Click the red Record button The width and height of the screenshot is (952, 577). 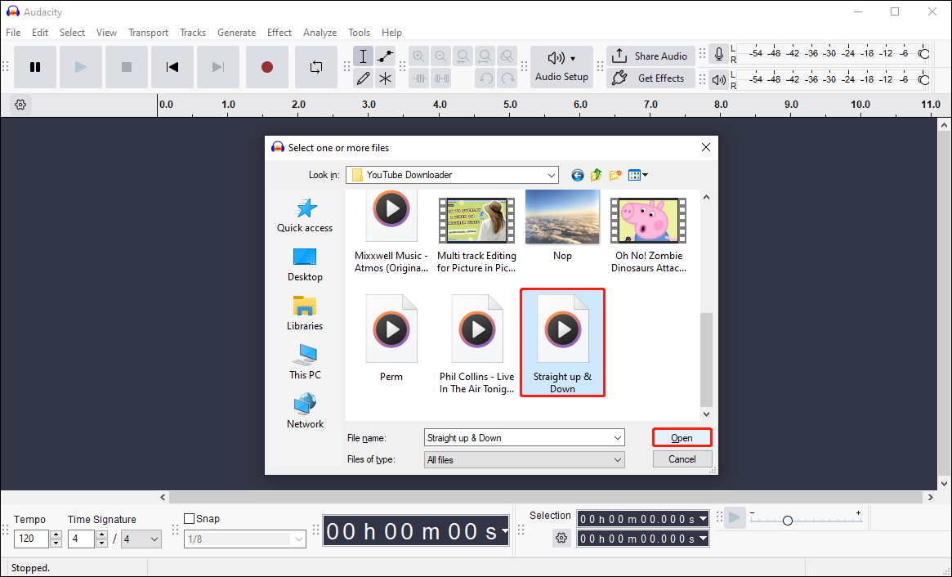click(267, 67)
